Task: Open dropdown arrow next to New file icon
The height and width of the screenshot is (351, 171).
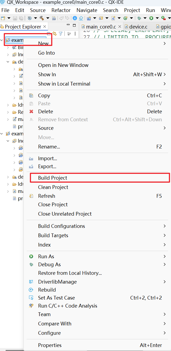Action: pos(9,18)
